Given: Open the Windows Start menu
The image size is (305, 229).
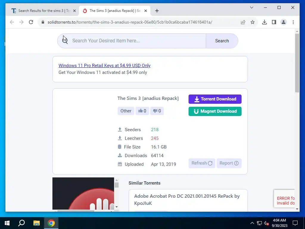Looking at the screenshot, I should coord(7,223).
